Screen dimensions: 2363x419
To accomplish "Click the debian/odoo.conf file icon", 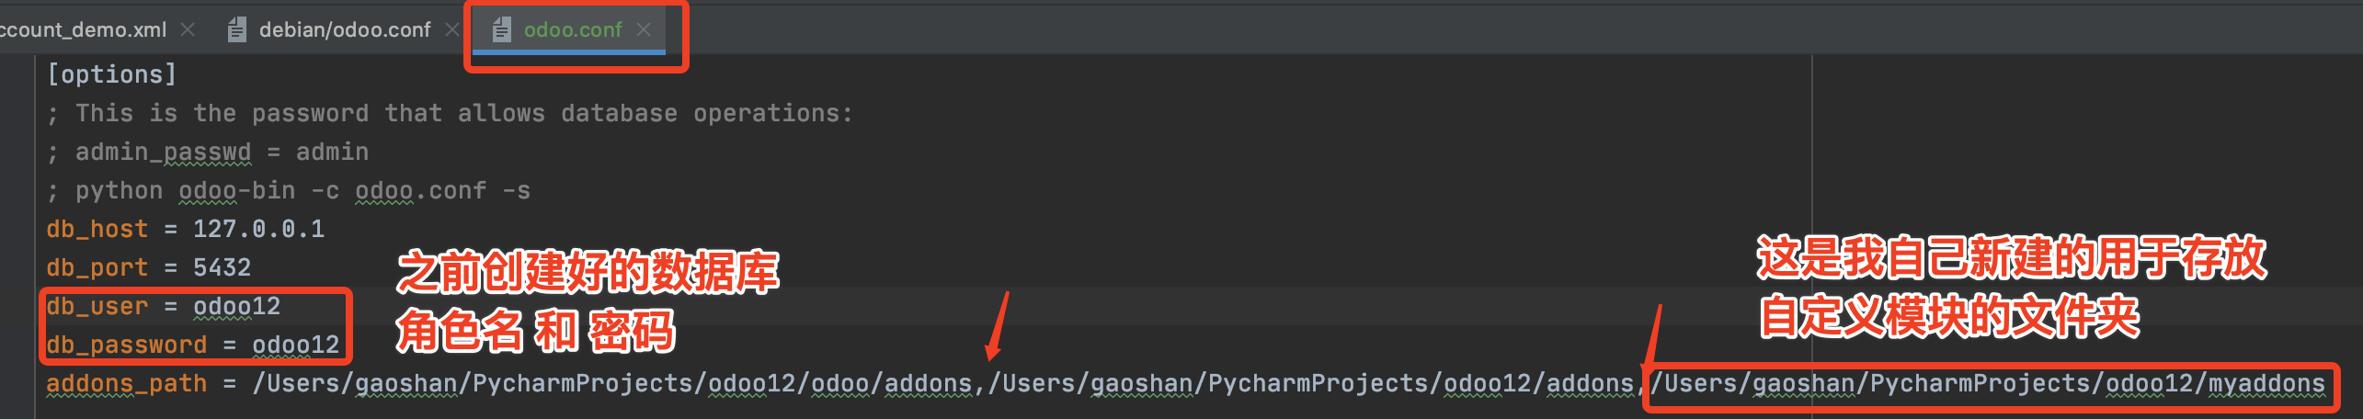I will click(x=237, y=30).
